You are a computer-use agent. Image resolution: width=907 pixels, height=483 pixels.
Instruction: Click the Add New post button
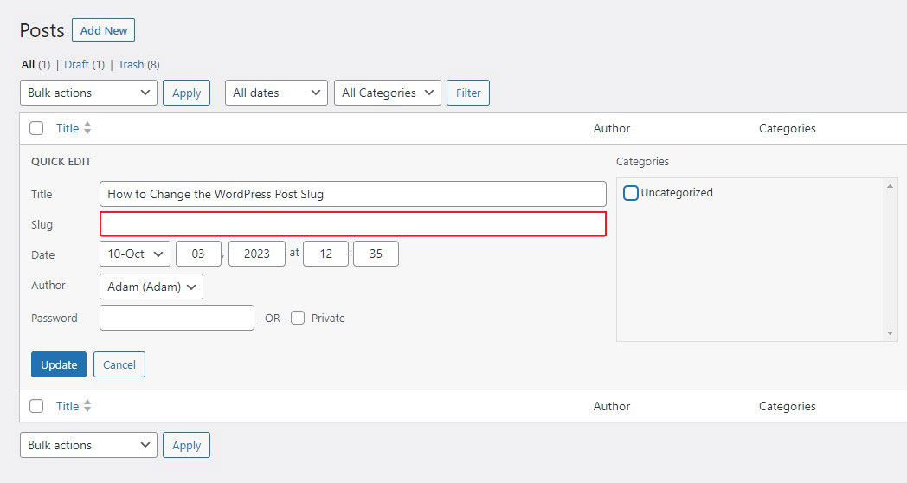tap(104, 30)
